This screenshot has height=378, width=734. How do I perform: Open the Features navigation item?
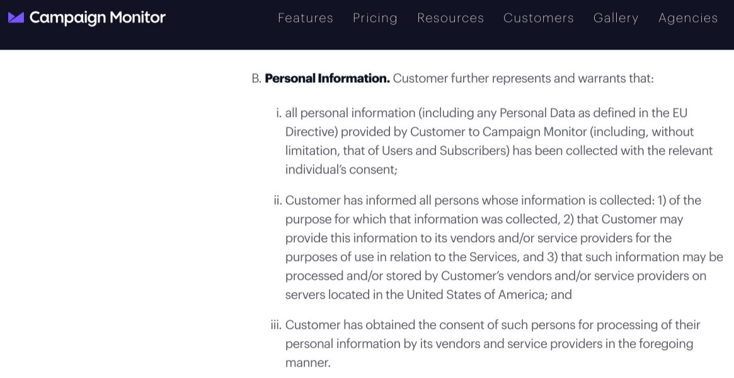click(305, 18)
